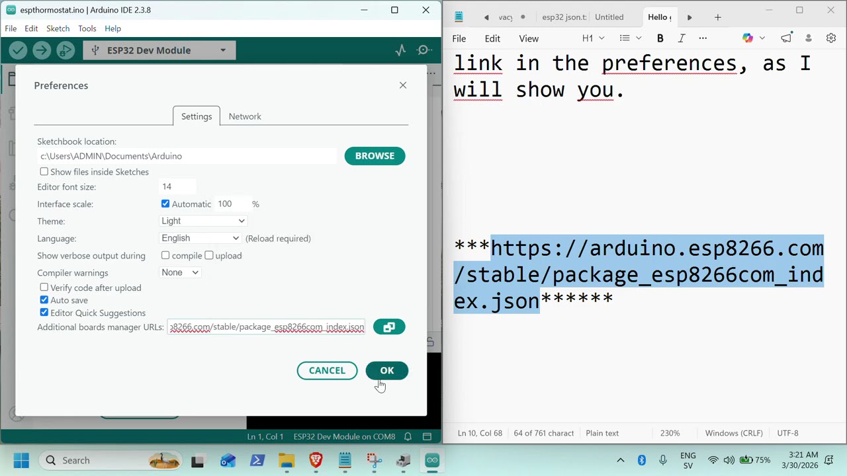Open the Sketch menu in Arduino IDE

58,28
